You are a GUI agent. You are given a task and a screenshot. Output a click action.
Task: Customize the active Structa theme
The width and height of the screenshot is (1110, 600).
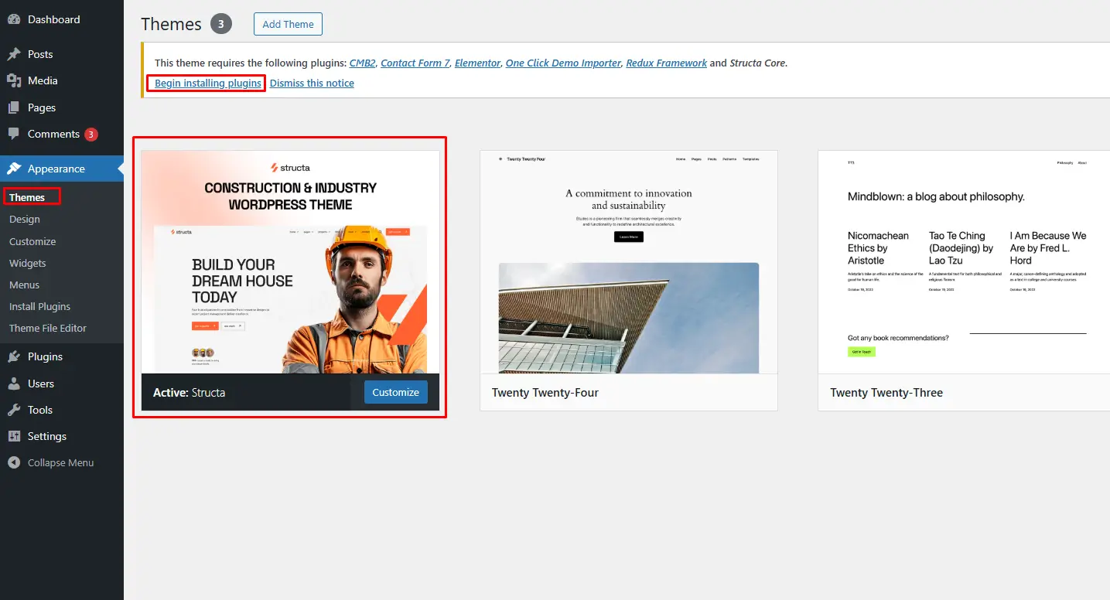396,392
